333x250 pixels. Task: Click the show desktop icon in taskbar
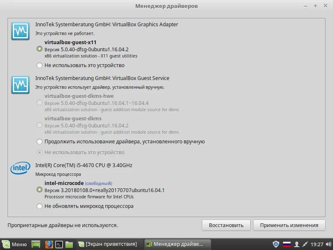pos(36,244)
